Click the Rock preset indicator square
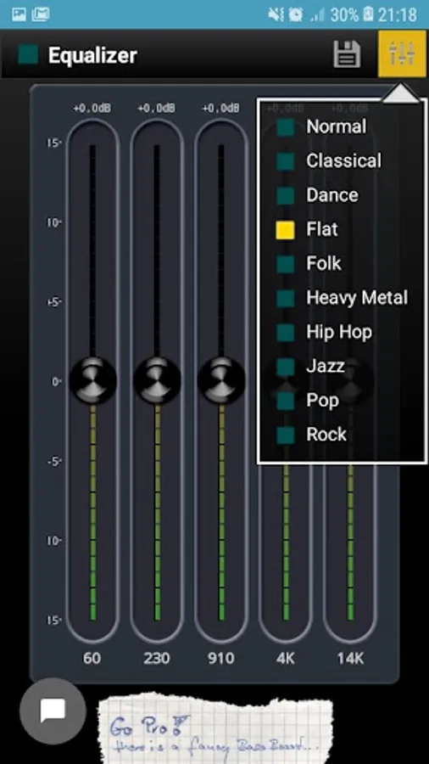Viewport: 429px width, 764px height. (x=286, y=435)
